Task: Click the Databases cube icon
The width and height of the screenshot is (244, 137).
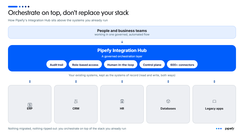Action: (168, 101)
